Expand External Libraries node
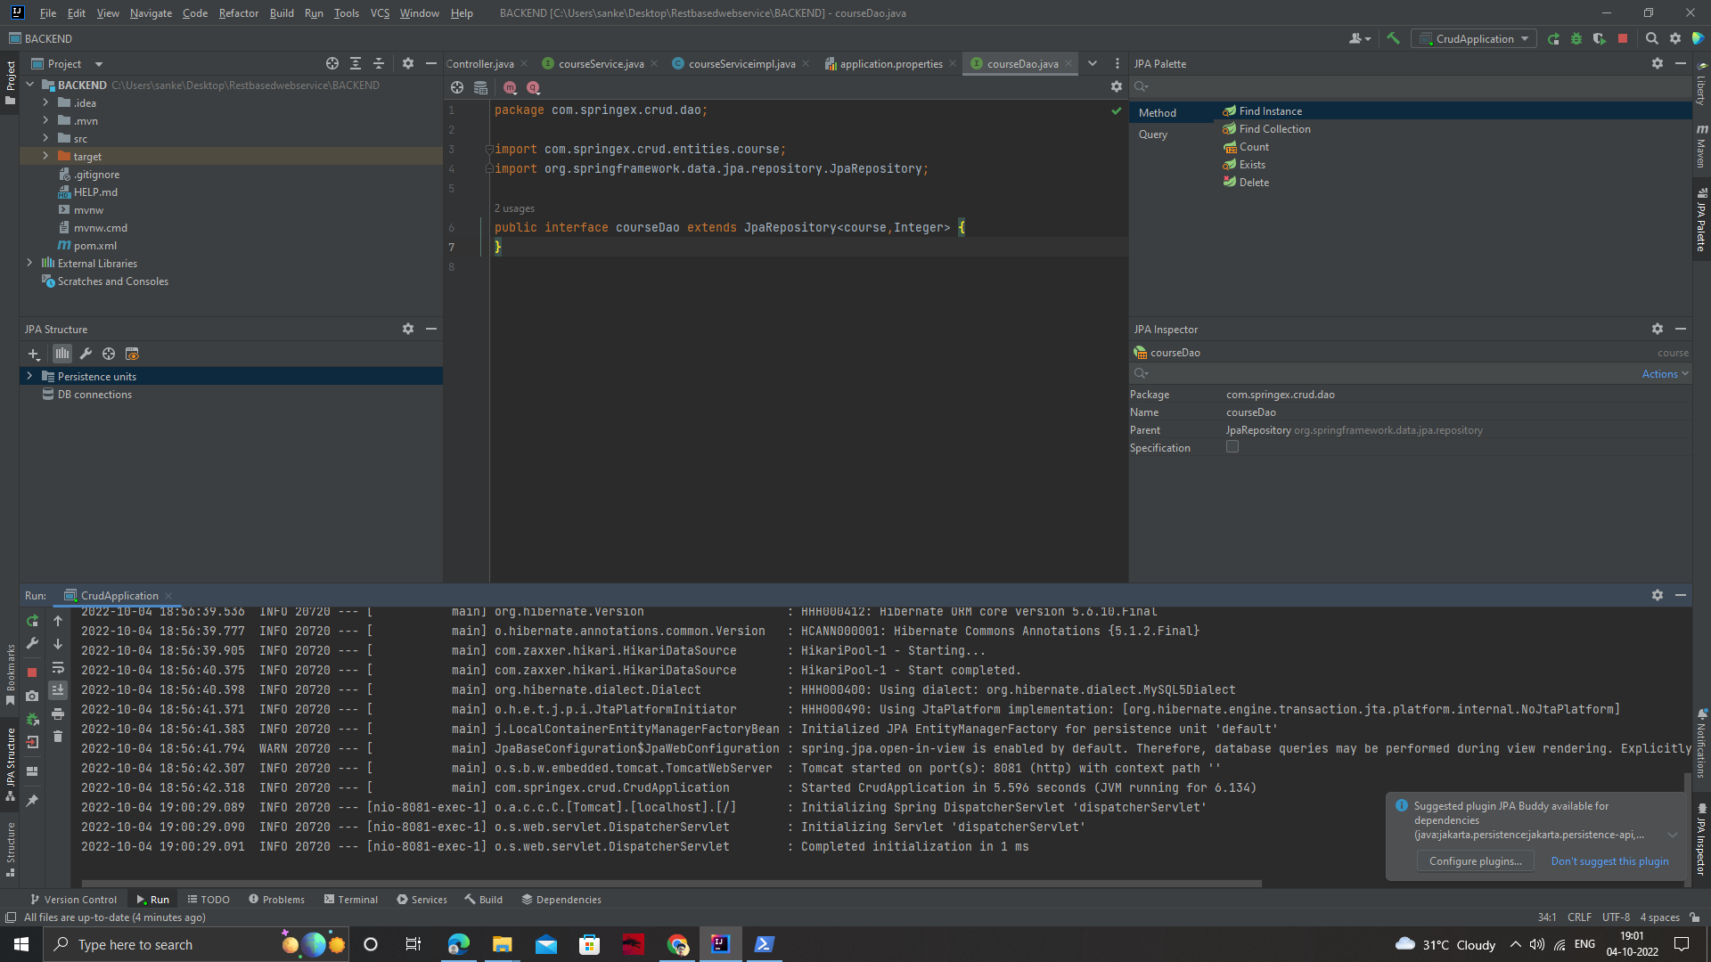Viewport: 1711px width, 962px height. 29,263
